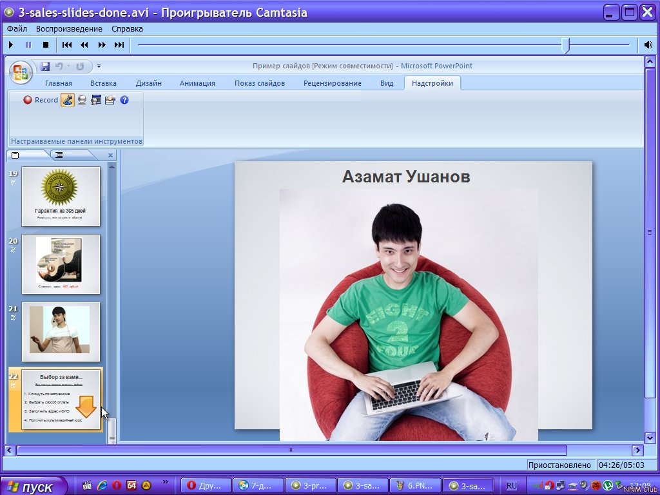Toggle webcam camera recording icon
This screenshot has height=495, width=660.
tap(82, 100)
